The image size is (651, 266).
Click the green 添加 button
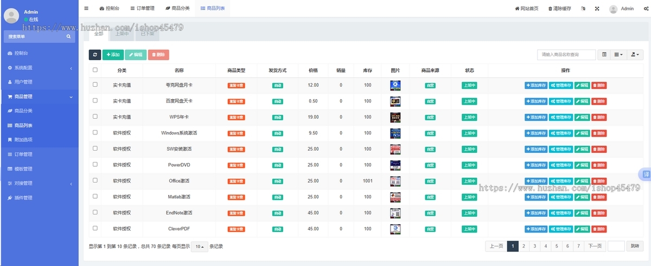coord(113,55)
